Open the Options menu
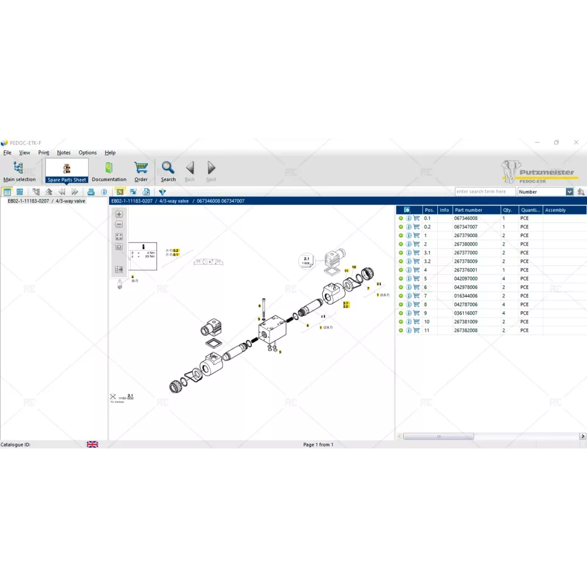 (x=87, y=153)
